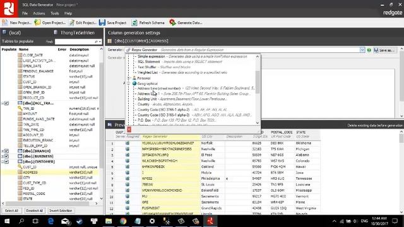Open the File menu
The image size is (404, 227).
tap(25, 13)
